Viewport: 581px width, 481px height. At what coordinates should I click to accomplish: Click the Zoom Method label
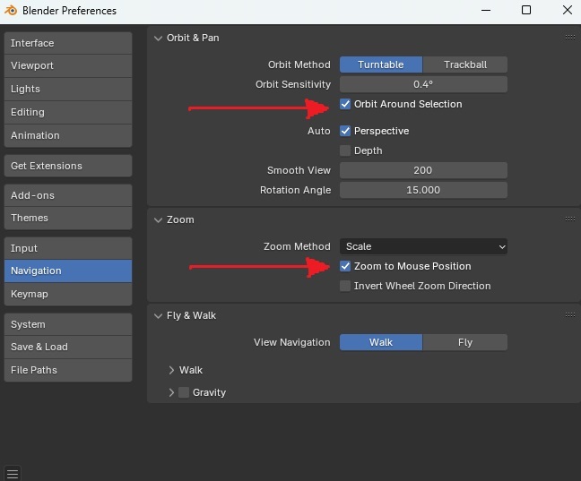(297, 246)
